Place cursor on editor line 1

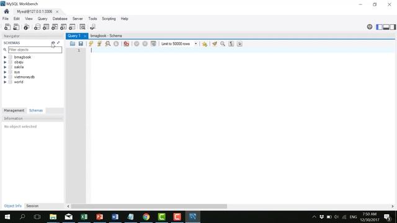pyautogui.click(x=243, y=50)
